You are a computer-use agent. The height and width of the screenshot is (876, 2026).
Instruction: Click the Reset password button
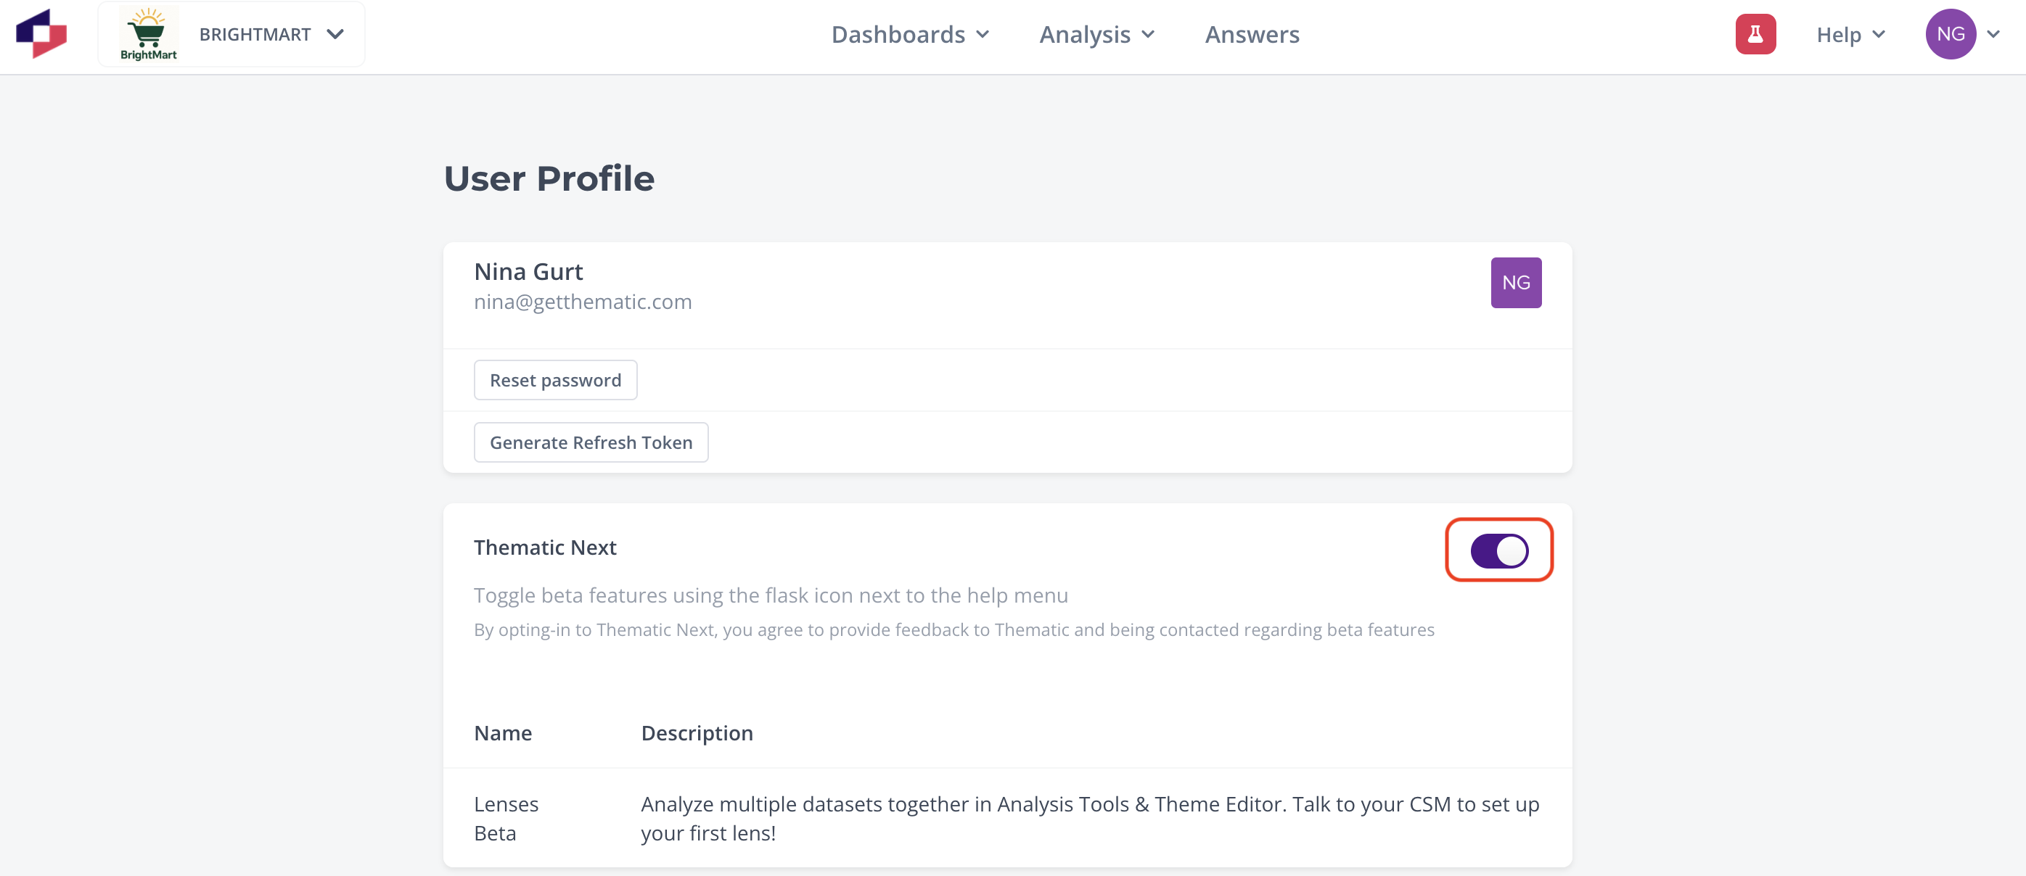pos(555,380)
